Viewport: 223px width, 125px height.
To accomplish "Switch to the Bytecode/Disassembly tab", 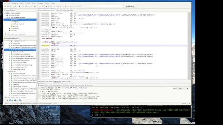I will tap(46, 10).
